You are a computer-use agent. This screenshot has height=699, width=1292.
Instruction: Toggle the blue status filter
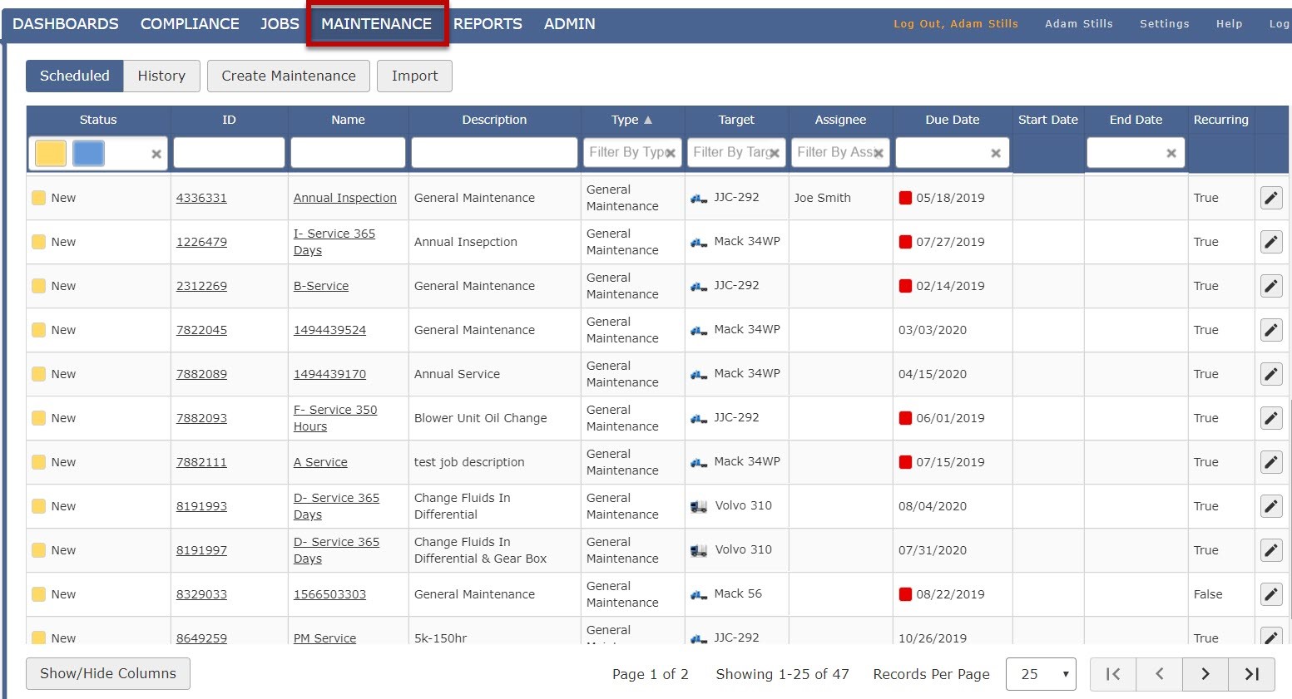[88, 153]
